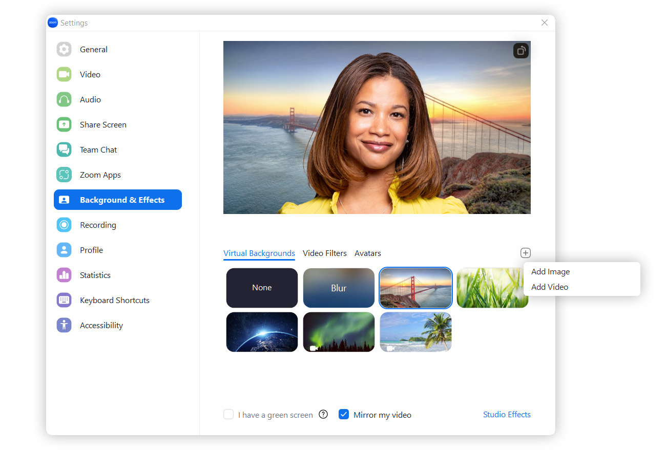Click the Share Screen sidebar icon
Image resolution: width=666 pixels, height=450 pixels.
tap(64, 125)
